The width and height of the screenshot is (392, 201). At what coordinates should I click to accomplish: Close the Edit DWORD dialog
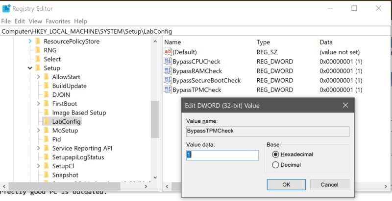[345, 105]
